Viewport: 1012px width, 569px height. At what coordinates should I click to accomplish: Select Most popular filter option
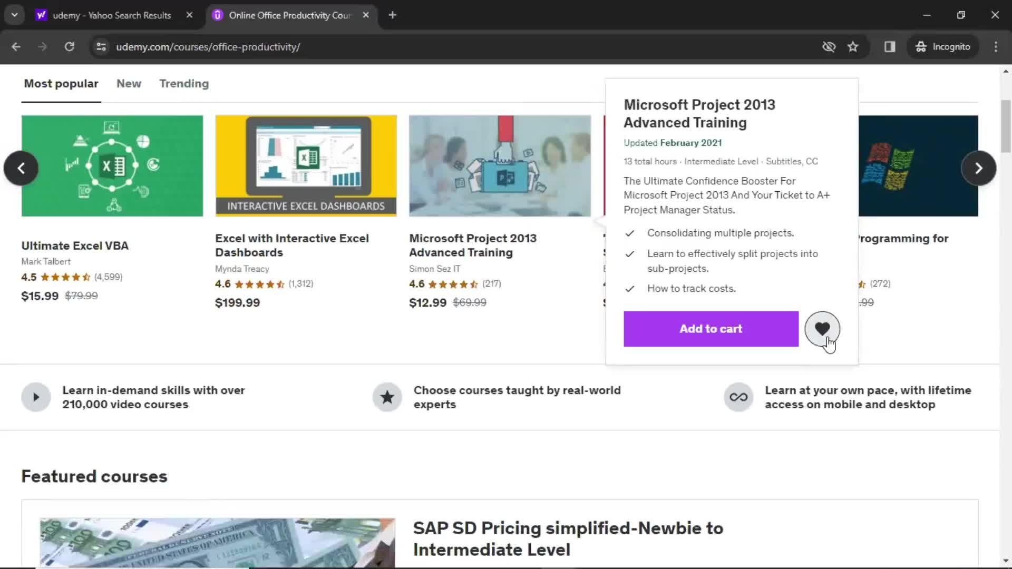[61, 83]
